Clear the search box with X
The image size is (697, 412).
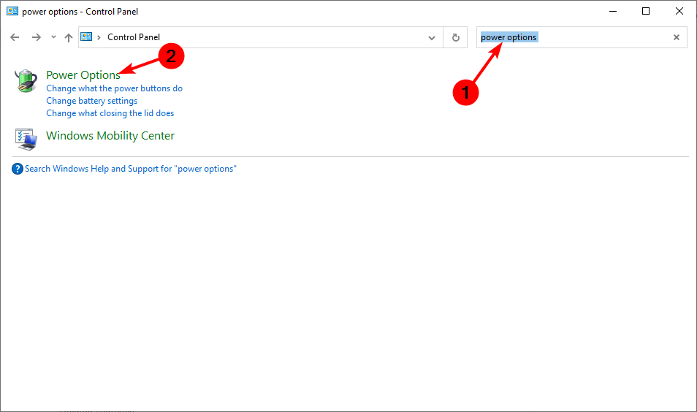pos(677,37)
